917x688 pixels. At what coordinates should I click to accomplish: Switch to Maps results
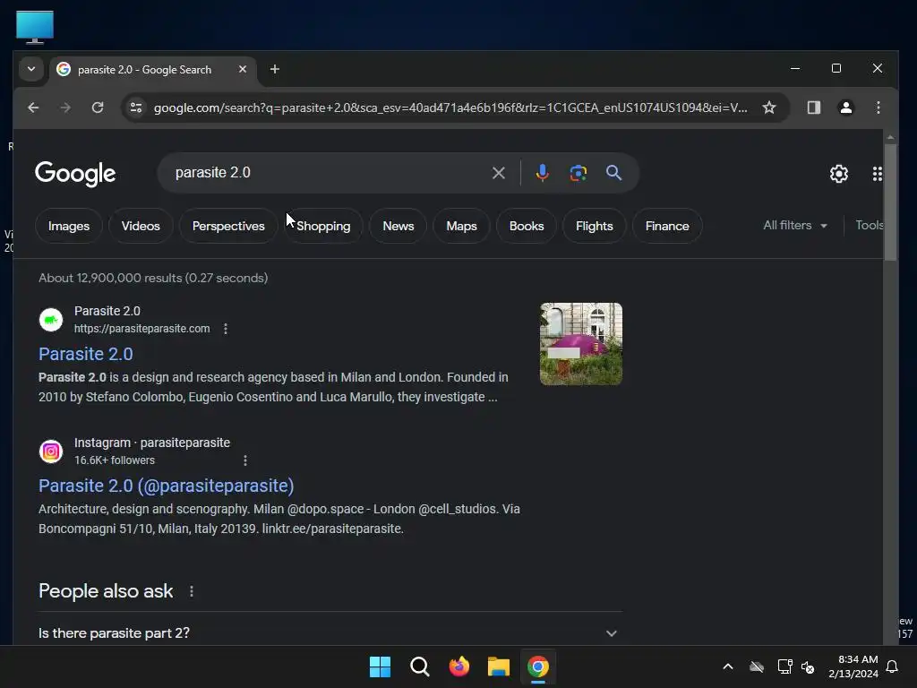461,226
